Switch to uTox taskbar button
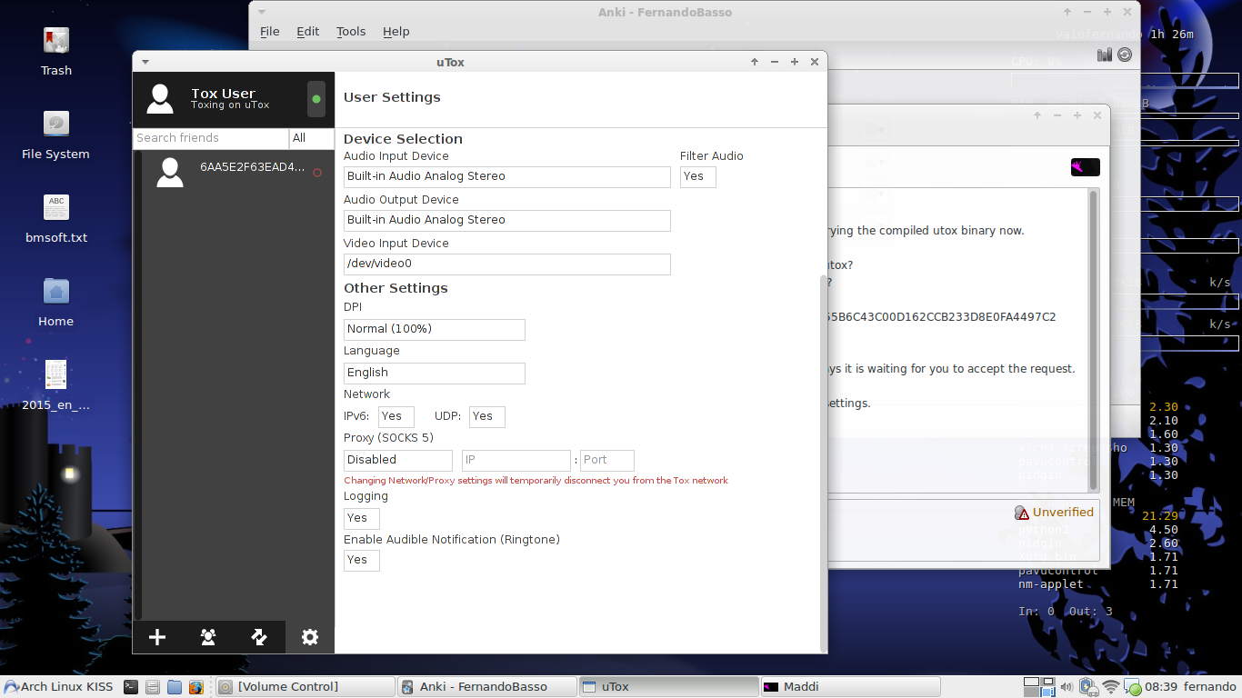 (x=669, y=687)
